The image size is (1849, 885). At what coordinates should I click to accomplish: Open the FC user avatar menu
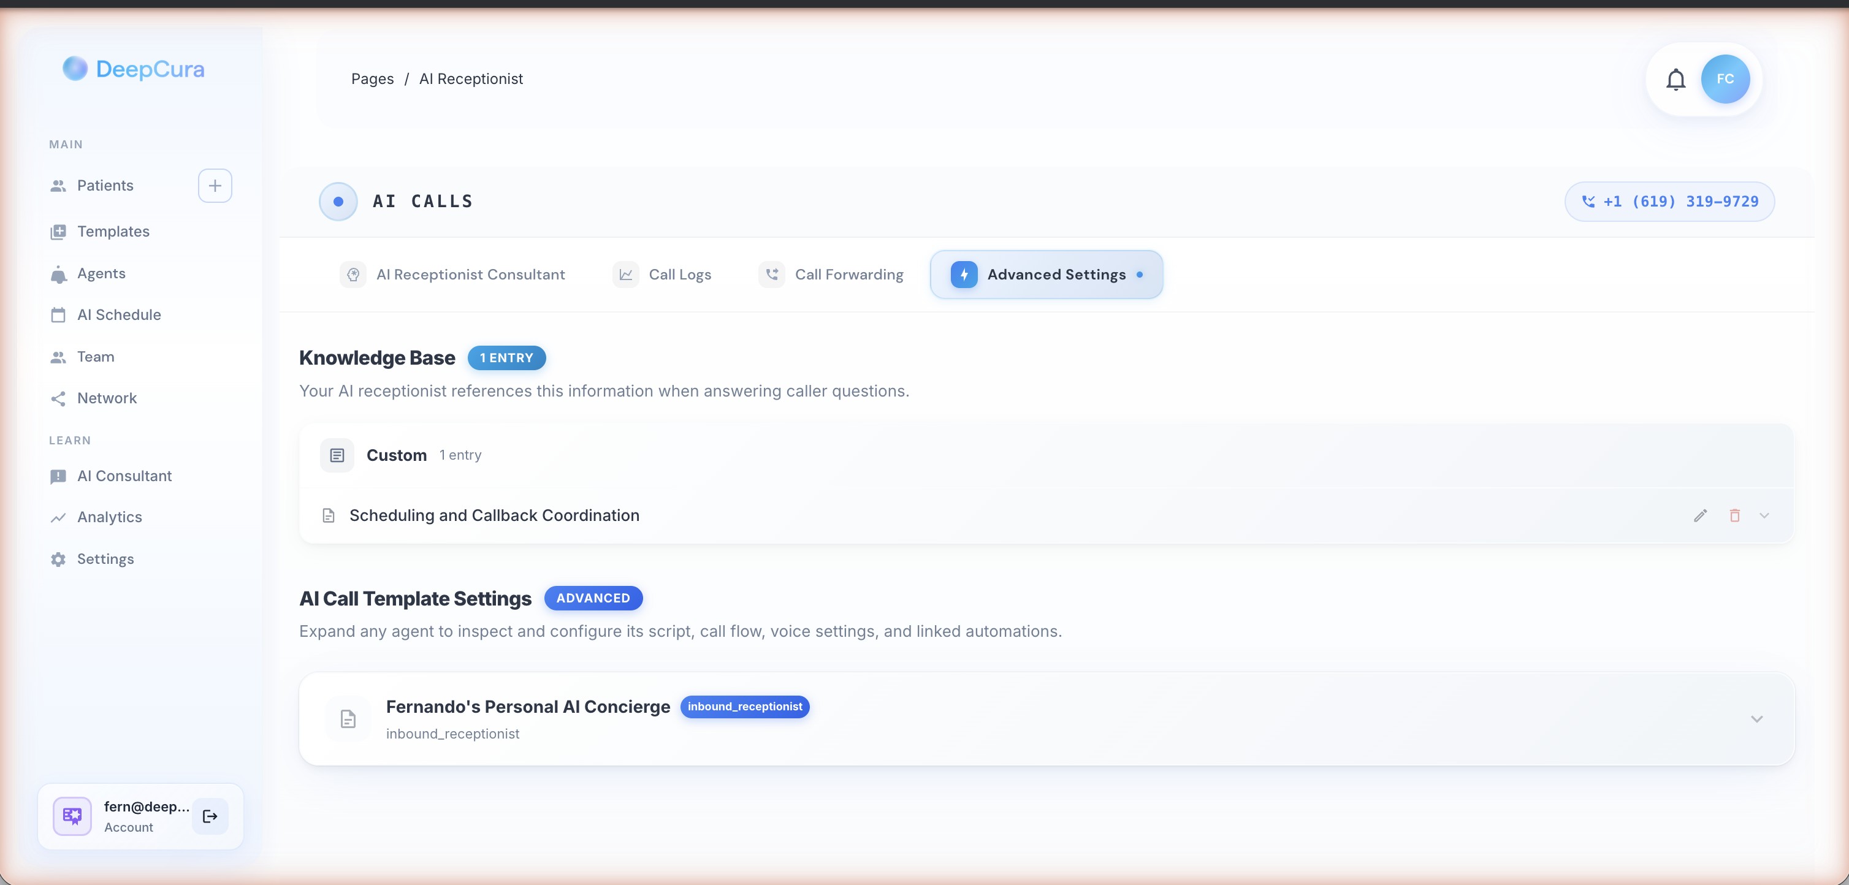(1725, 79)
